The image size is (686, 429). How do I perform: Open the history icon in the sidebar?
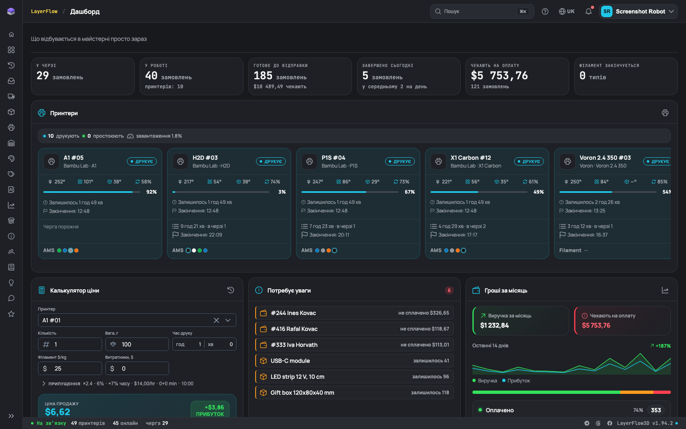(11, 65)
